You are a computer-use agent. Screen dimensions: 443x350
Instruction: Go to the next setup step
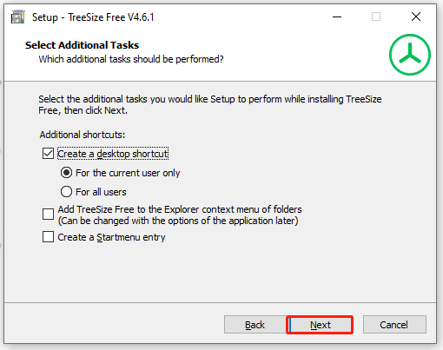coord(320,325)
